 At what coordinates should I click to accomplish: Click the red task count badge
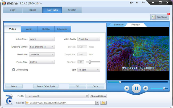click(x=168, y=14)
